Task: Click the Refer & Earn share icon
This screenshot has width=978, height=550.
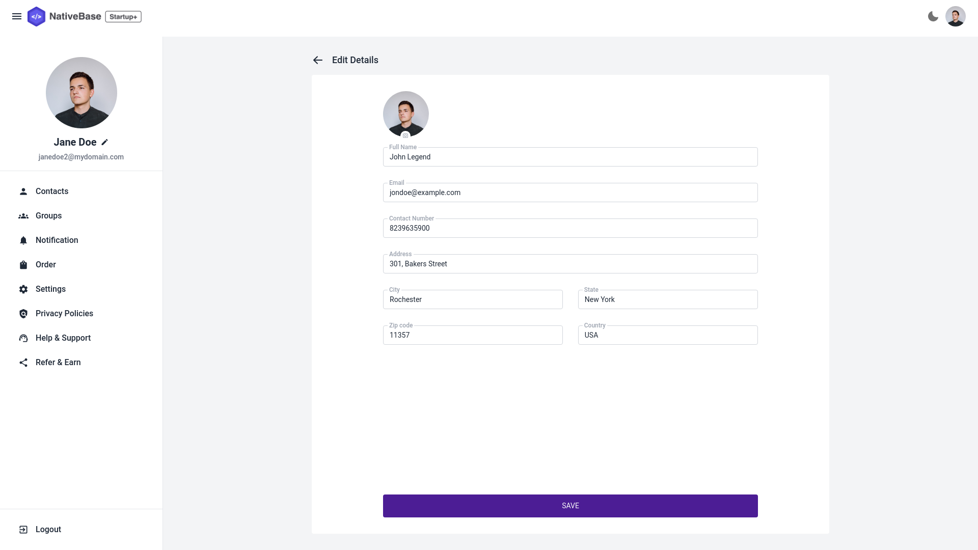Action: [23, 363]
